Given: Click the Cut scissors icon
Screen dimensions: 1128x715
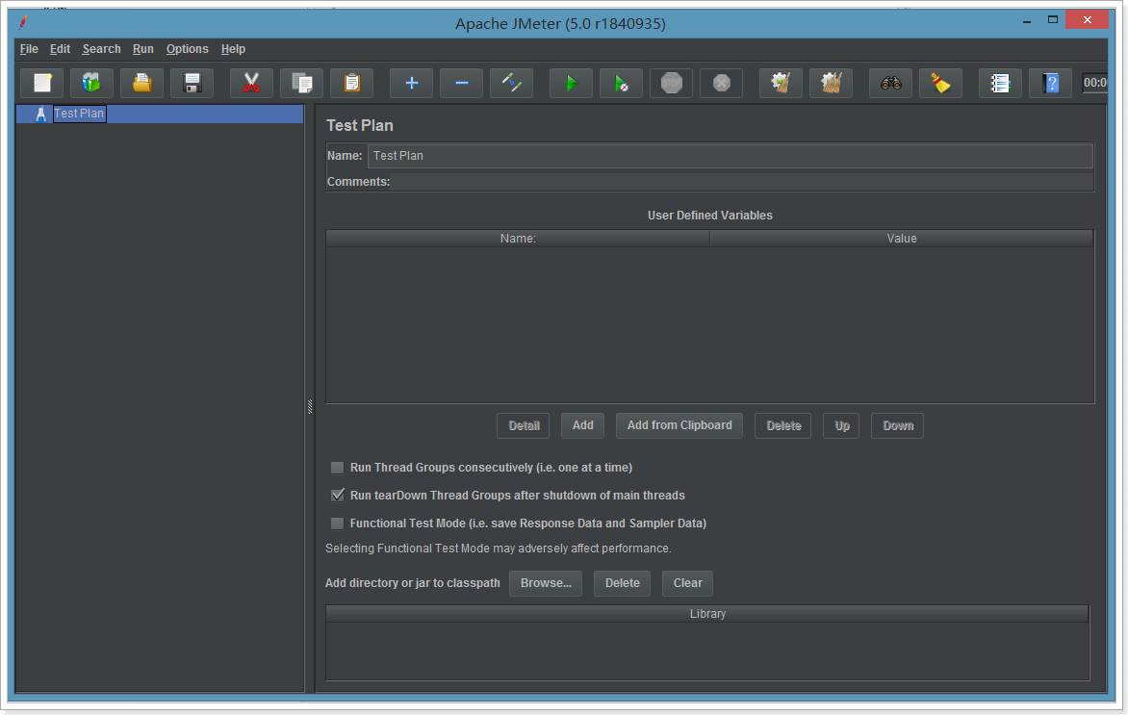Looking at the screenshot, I should click(252, 84).
